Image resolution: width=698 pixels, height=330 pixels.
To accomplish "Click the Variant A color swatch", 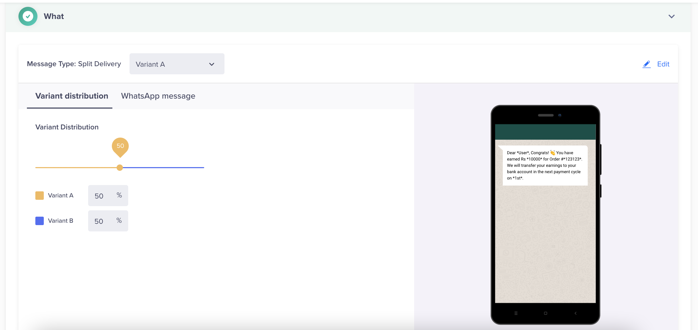I will coord(40,195).
